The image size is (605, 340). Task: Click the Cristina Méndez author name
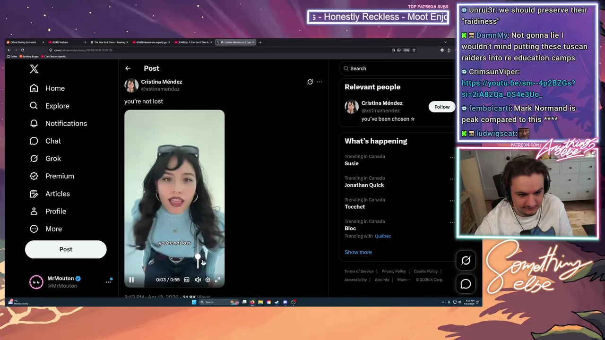(x=162, y=82)
